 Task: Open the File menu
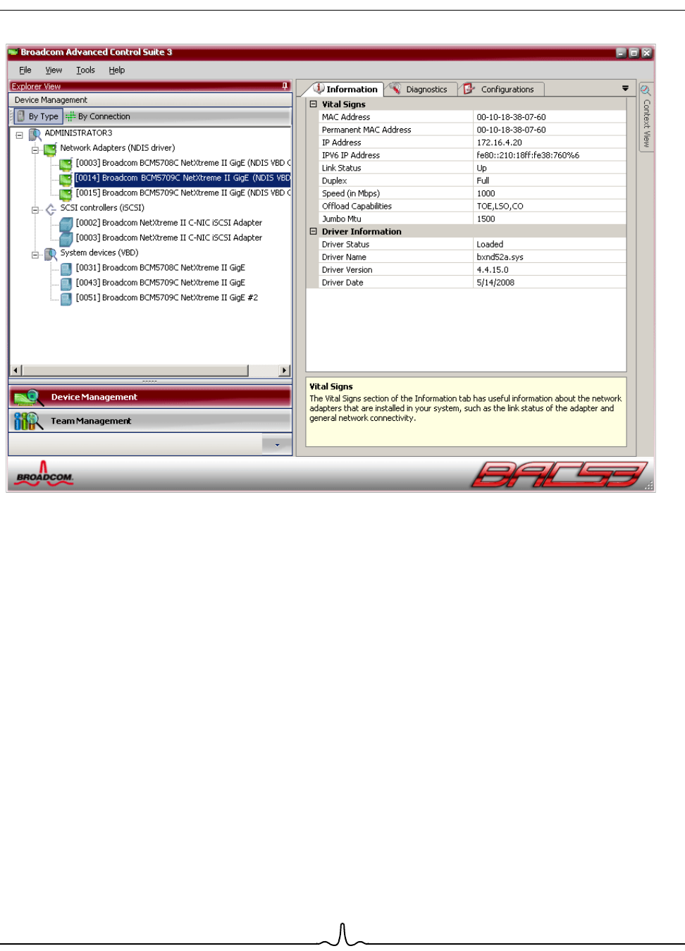point(25,70)
